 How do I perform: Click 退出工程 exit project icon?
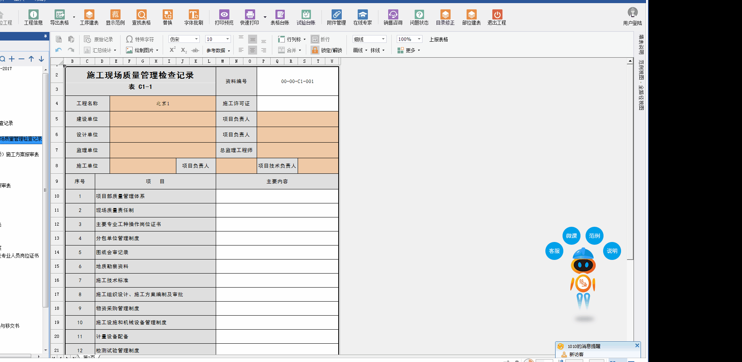(x=497, y=18)
